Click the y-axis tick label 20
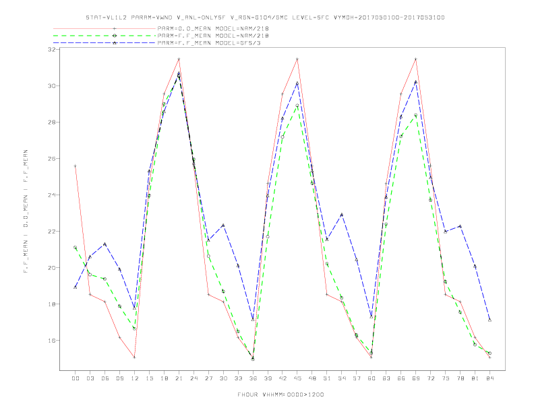 [52, 267]
